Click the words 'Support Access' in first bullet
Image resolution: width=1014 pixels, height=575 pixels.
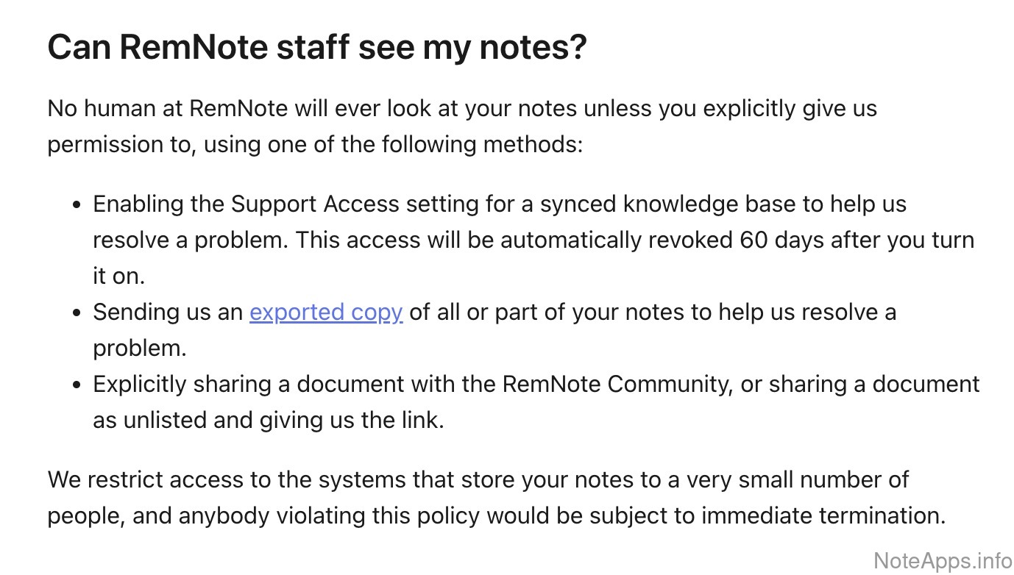pos(309,204)
